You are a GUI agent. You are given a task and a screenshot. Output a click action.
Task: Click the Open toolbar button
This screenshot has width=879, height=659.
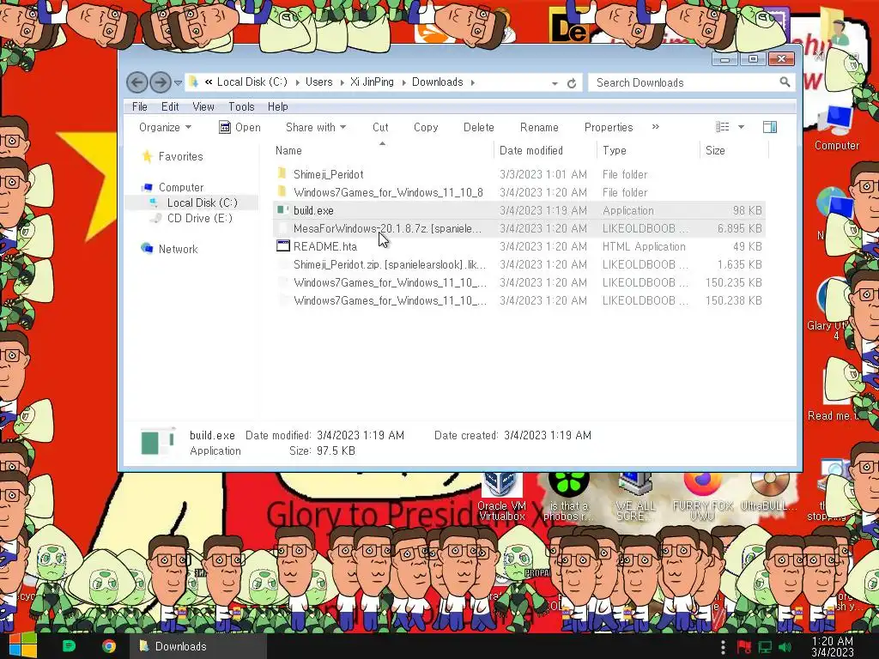point(240,127)
